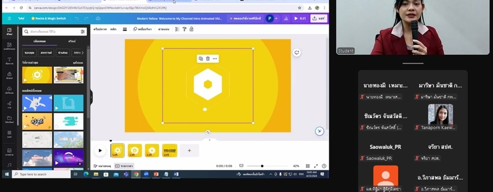This screenshot has height=192, width=493.
Task: Open the Notes panel button
Action: coord(102,166)
